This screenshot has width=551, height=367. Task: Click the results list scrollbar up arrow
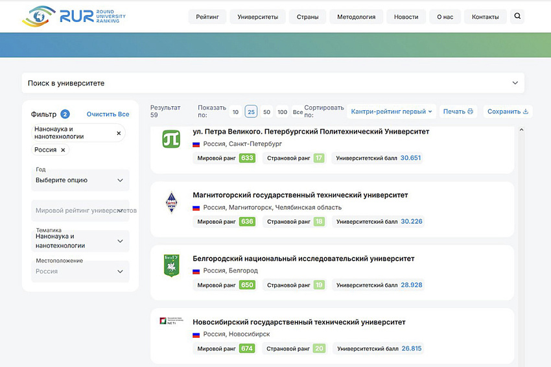click(x=522, y=130)
